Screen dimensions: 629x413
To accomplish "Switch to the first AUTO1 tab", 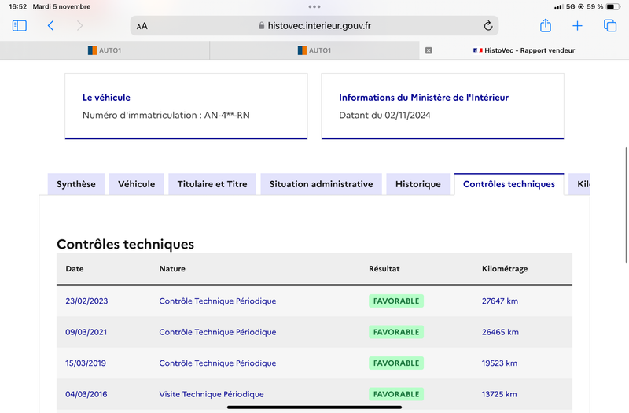I will (x=105, y=50).
